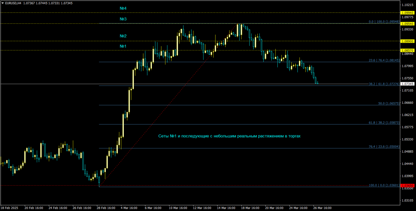Select the Fibonacci label 100.0 | 0.0 (1.03601)
Viewport: 416px width, 211px height.
[x=384, y=185]
